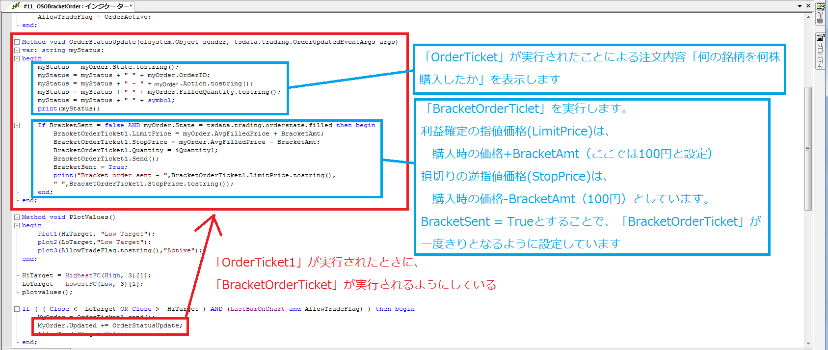
Task: Click the 'BracketSent = True;' line
Action: pos(90,167)
